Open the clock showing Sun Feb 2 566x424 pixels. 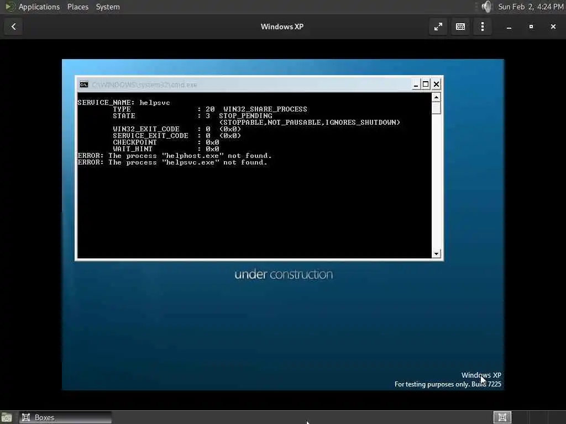(531, 7)
